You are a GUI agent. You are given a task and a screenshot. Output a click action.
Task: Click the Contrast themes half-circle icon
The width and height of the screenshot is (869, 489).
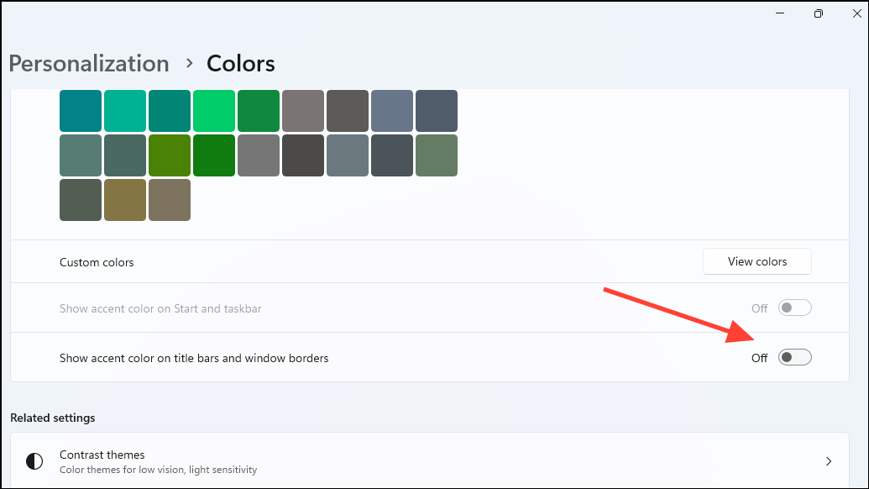pyautogui.click(x=34, y=460)
